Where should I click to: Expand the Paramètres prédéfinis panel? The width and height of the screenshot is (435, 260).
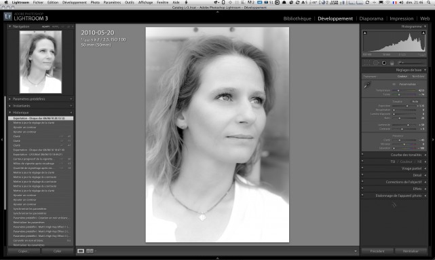(41, 99)
